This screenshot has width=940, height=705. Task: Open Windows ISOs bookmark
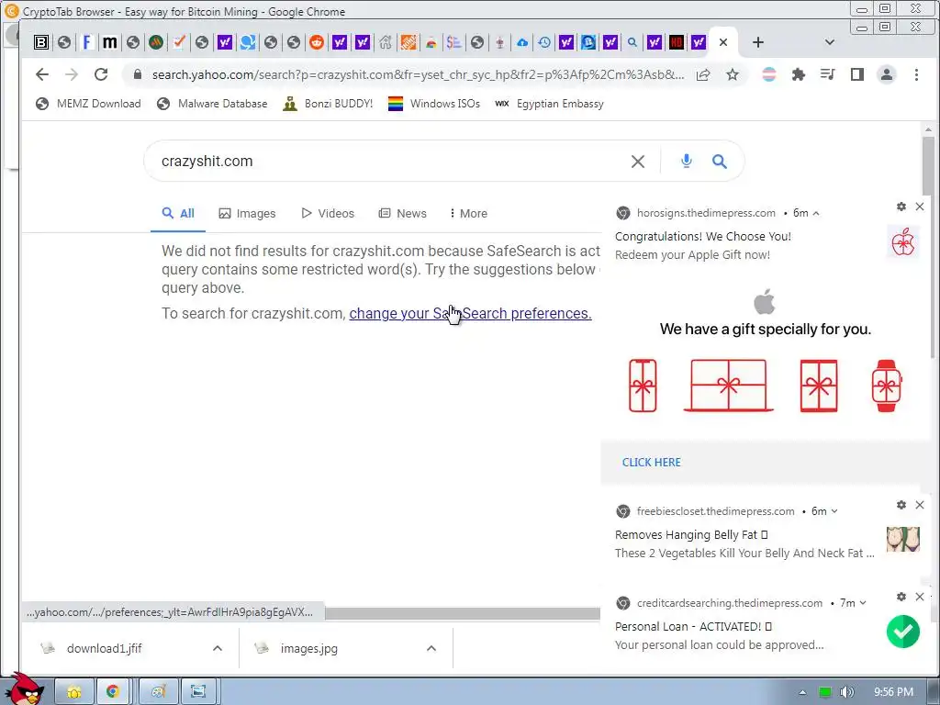434,104
